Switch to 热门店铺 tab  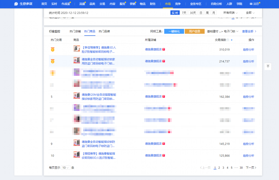75,31
